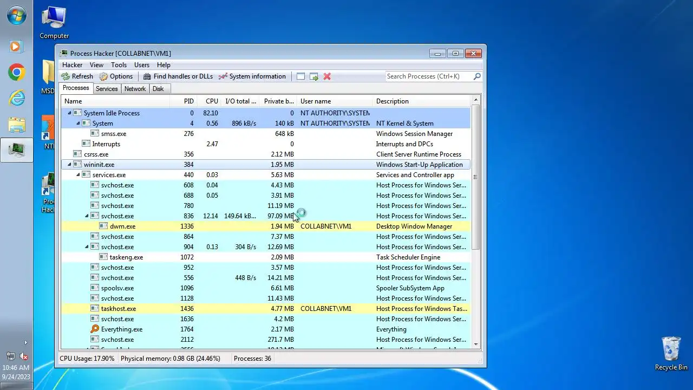Open the View menu
This screenshot has height=390, width=693.
(96, 65)
